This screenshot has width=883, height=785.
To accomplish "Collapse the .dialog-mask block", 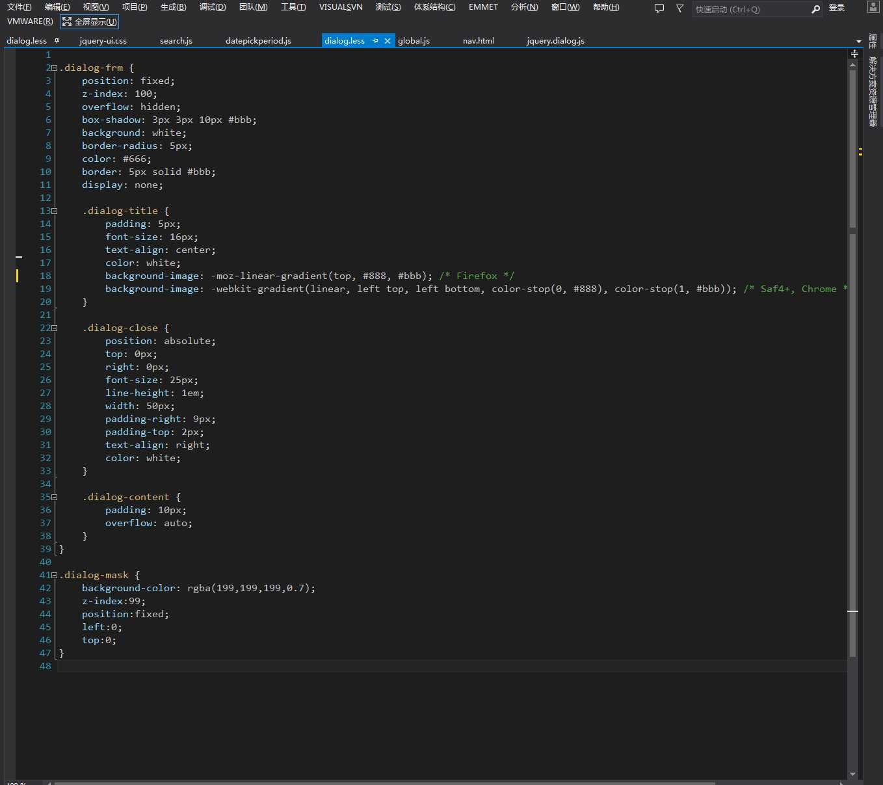I will [x=54, y=575].
